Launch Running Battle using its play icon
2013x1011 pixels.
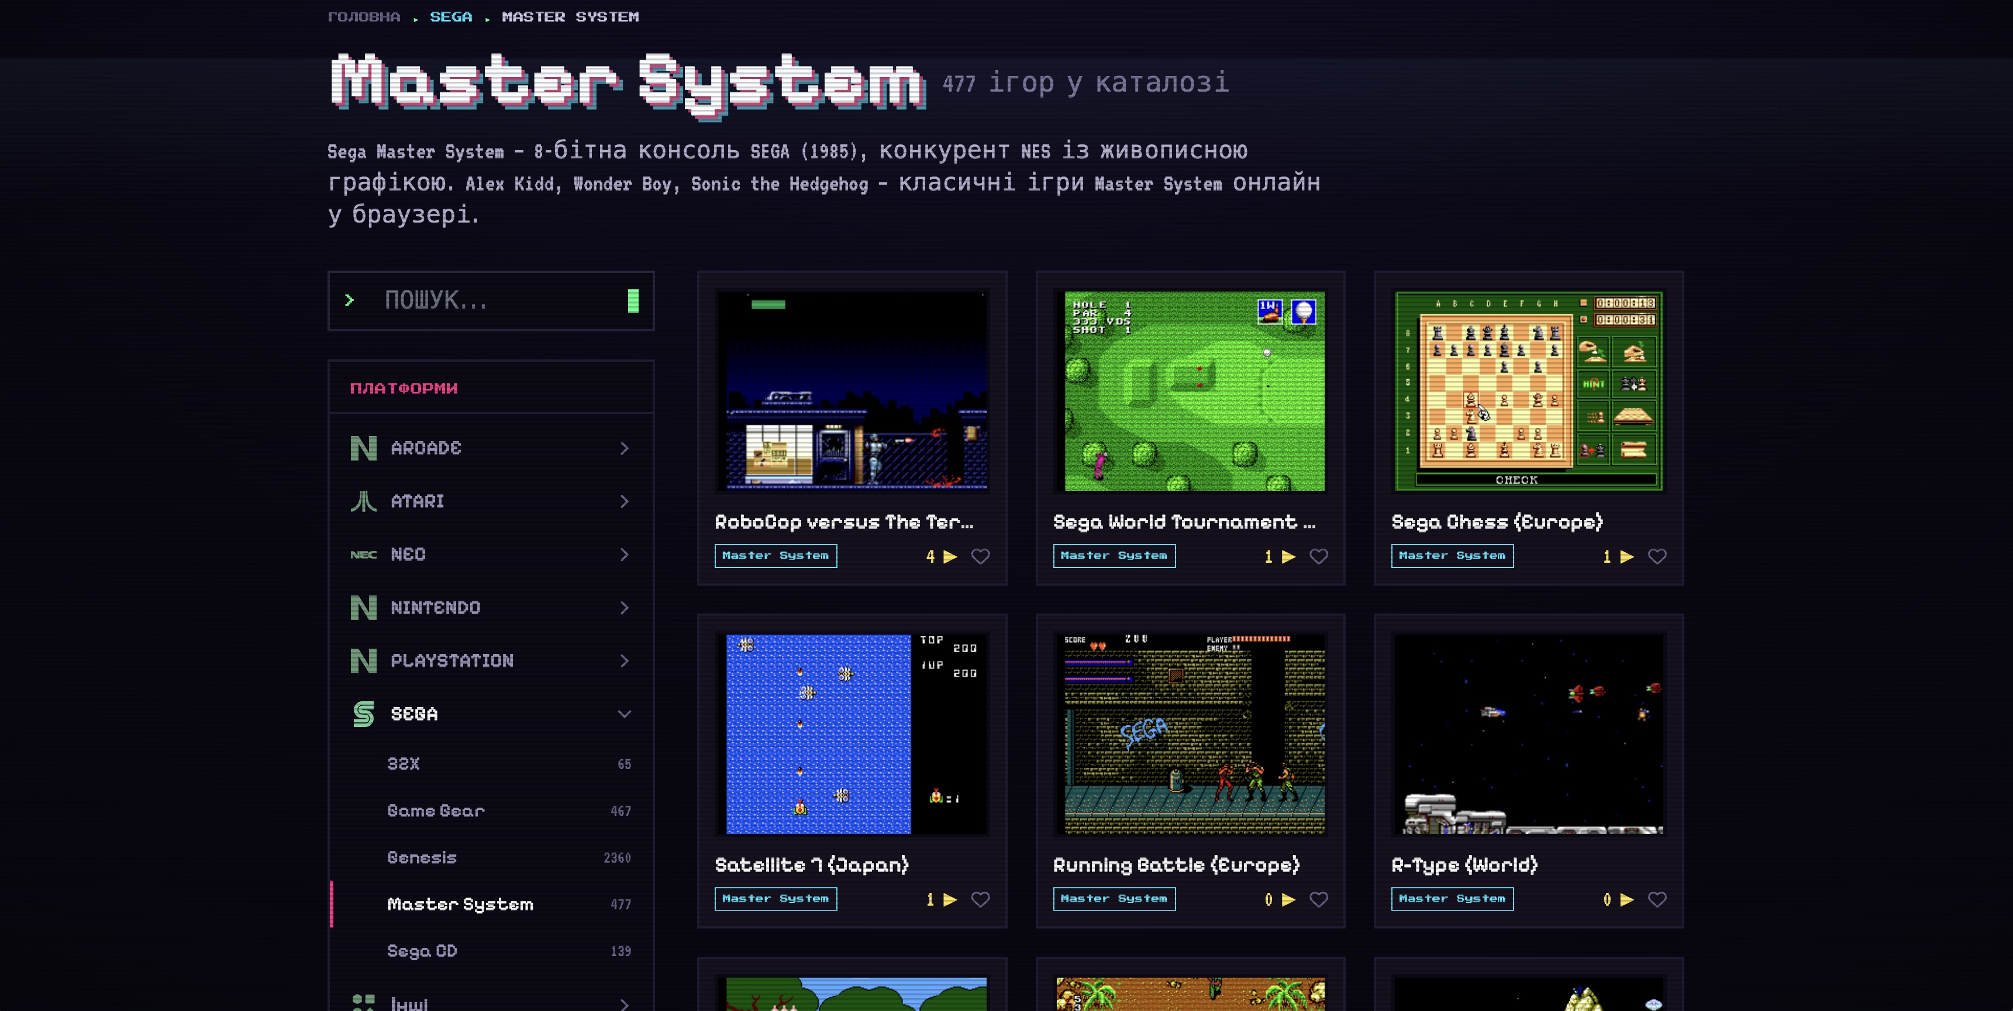[1288, 899]
